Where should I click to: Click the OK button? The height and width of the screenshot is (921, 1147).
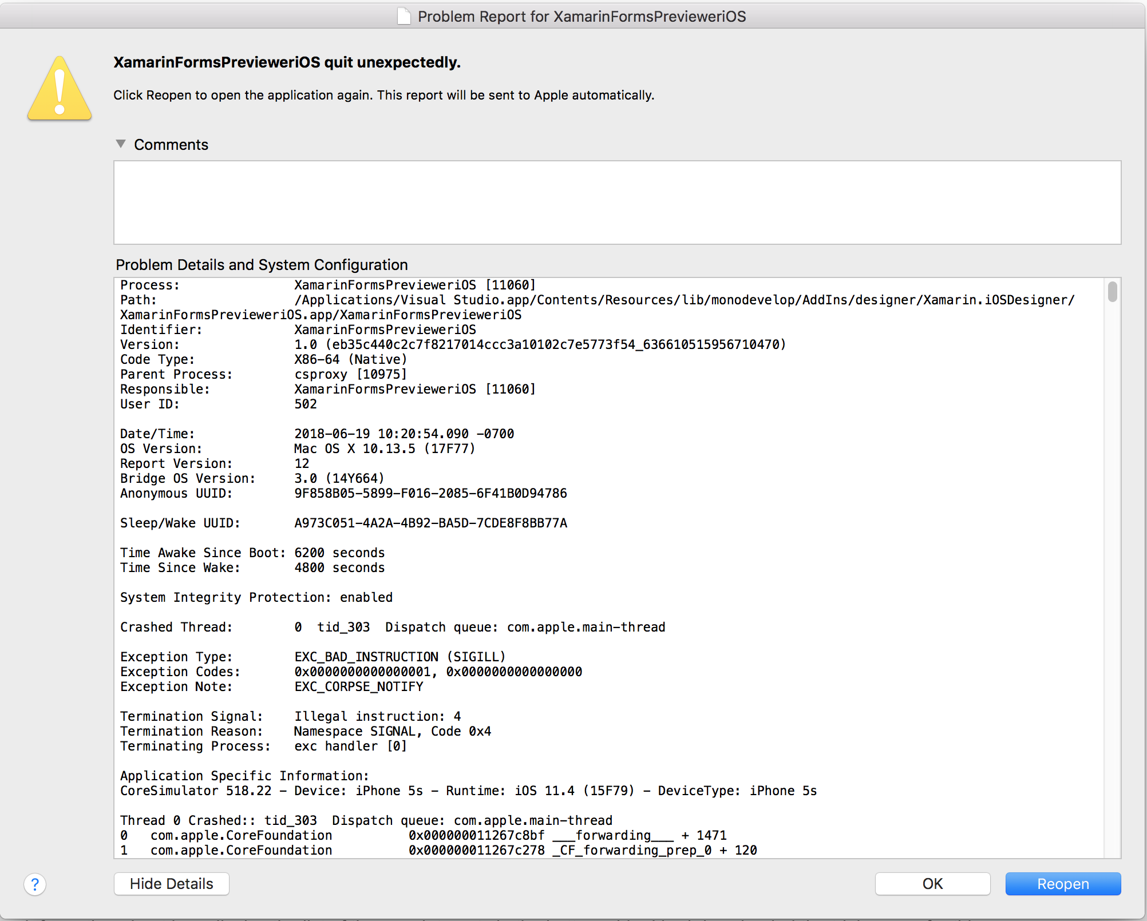tap(932, 884)
